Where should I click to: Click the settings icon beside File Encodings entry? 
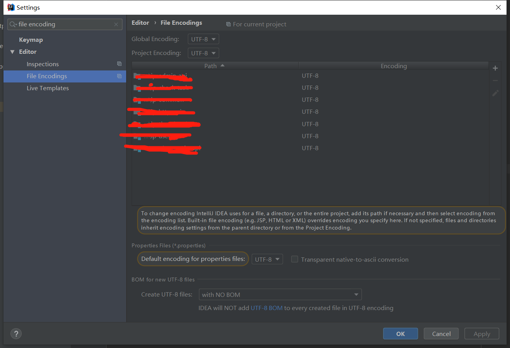(x=119, y=76)
